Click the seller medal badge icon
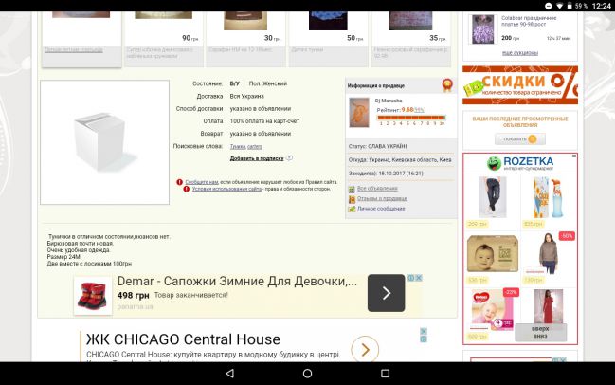The image size is (615, 385). [x=446, y=86]
